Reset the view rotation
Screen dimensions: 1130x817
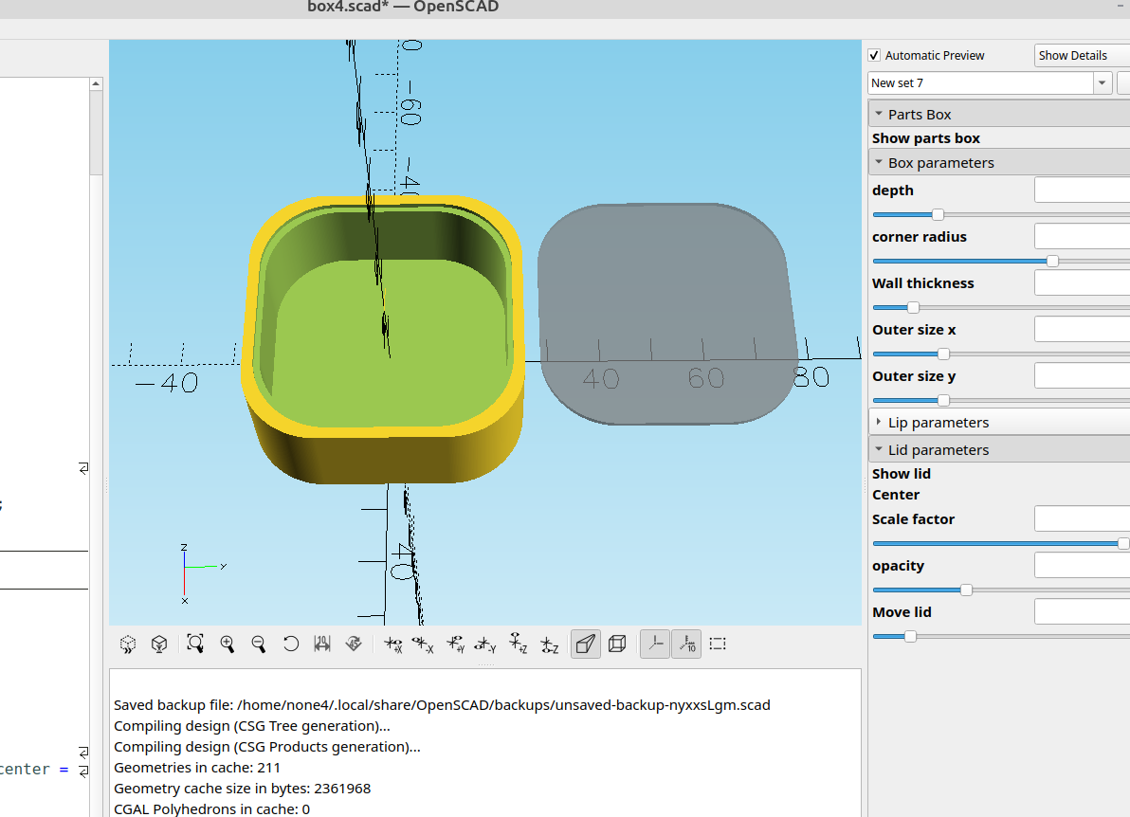click(291, 644)
